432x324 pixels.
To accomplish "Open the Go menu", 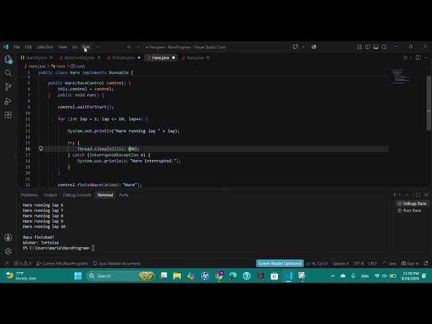I will coord(75,47).
